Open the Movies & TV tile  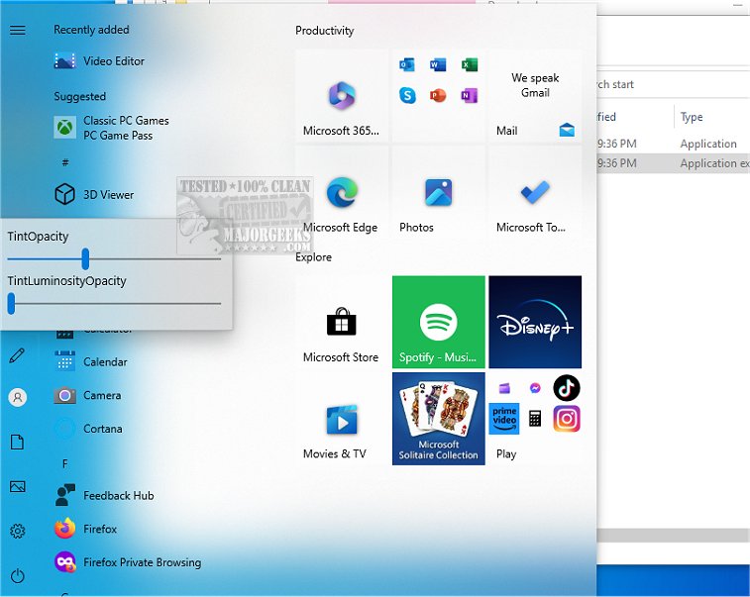tap(341, 418)
